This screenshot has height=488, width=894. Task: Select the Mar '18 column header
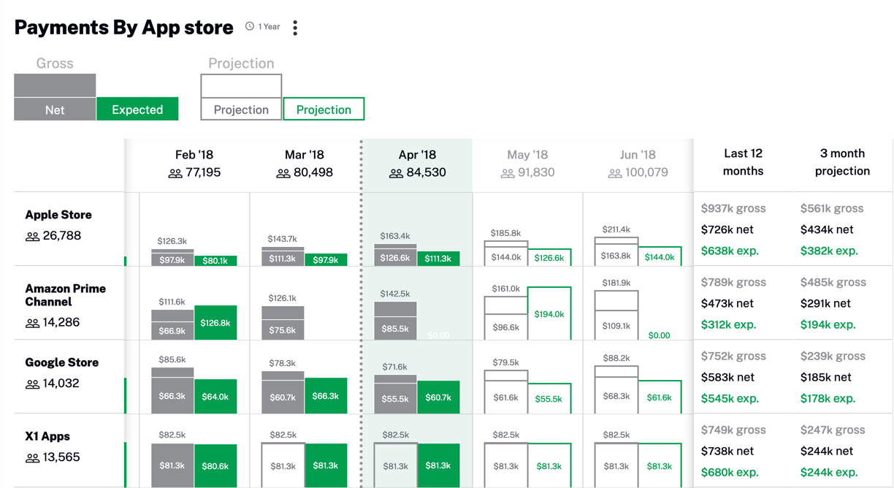(305, 155)
